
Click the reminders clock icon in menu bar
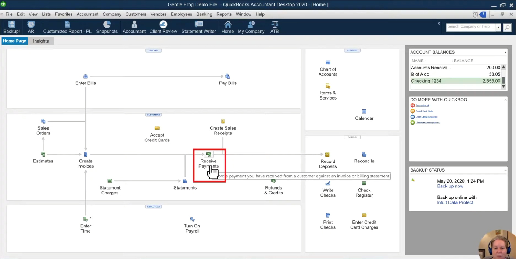(475, 14)
